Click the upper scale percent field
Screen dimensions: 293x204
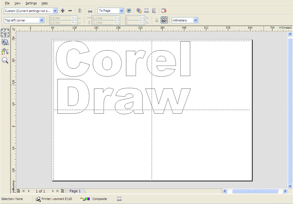[132, 18]
